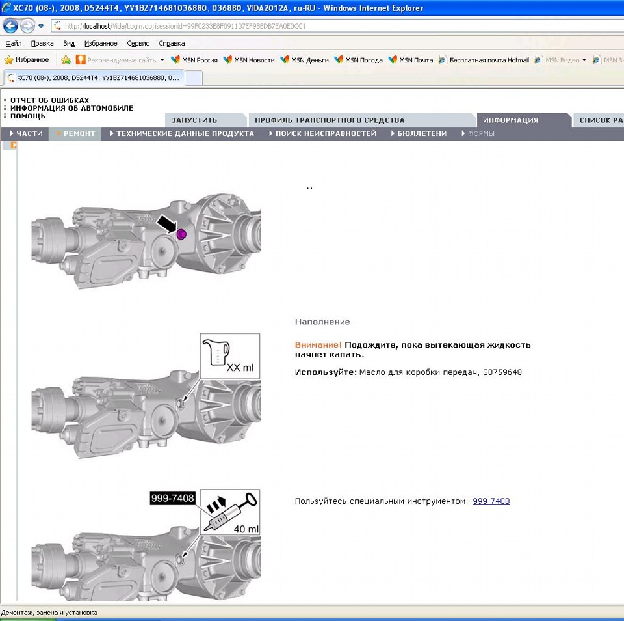The width and height of the screenshot is (624, 621).
Task: Open the Сервис menu
Action: tap(138, 43)
